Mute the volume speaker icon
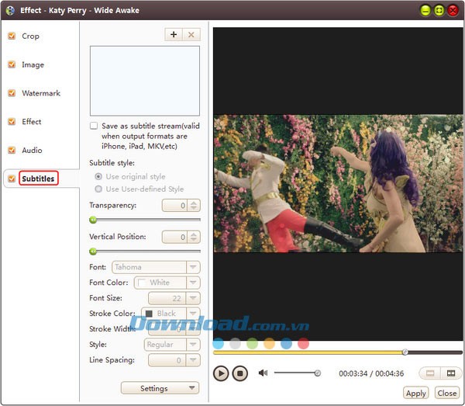Viewport: 465px width, 406px height. (x=263, y=373)
